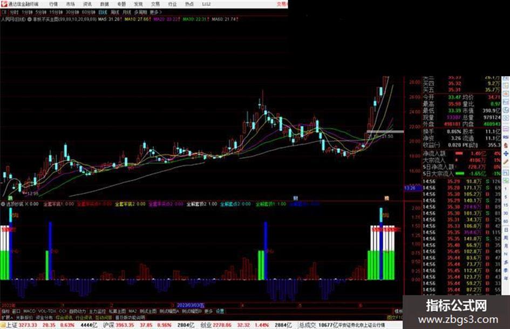Open 设置 in indicator bar

point(220,311)
